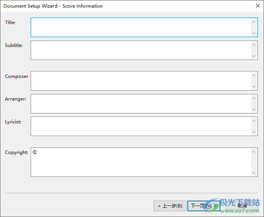This screenshot has width=264, height=217.
Task: Place cursor in the Copyright text box
Action: 141,162
